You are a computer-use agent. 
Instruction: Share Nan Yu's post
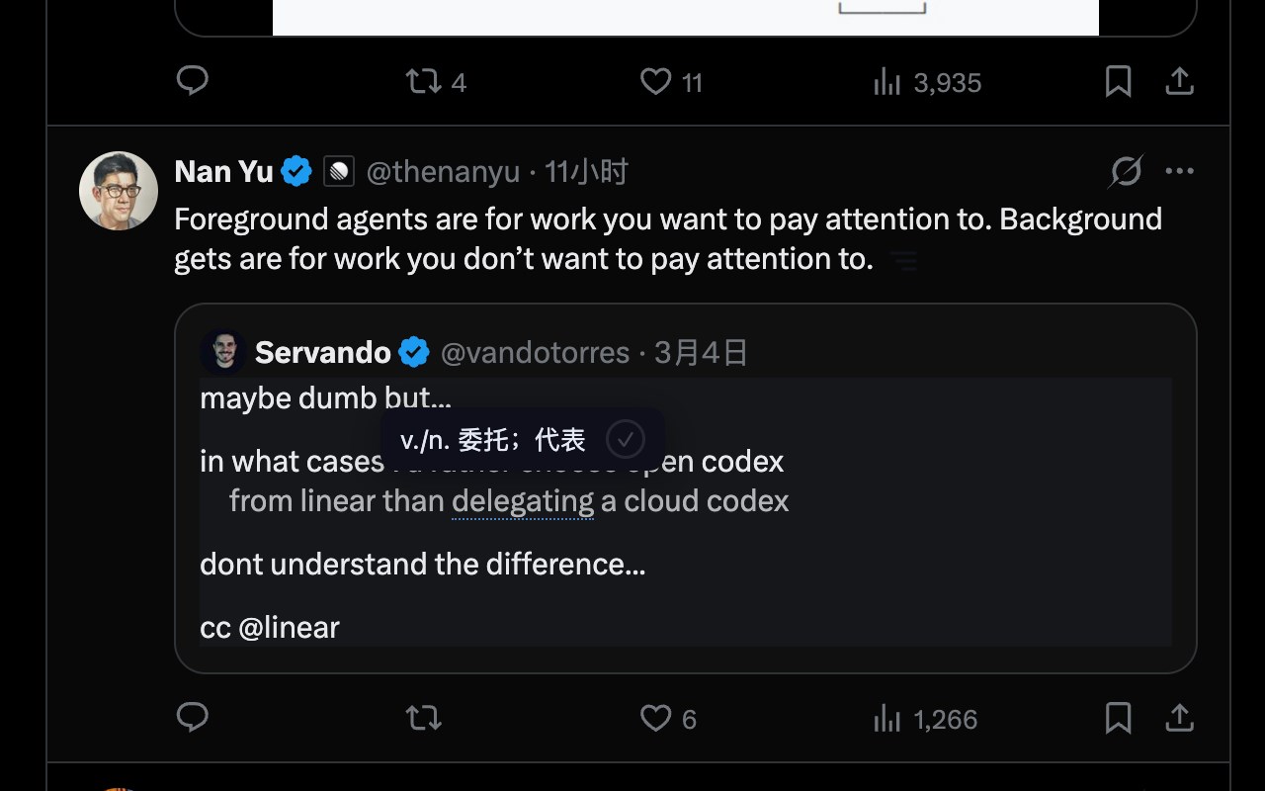[1179, 718]
